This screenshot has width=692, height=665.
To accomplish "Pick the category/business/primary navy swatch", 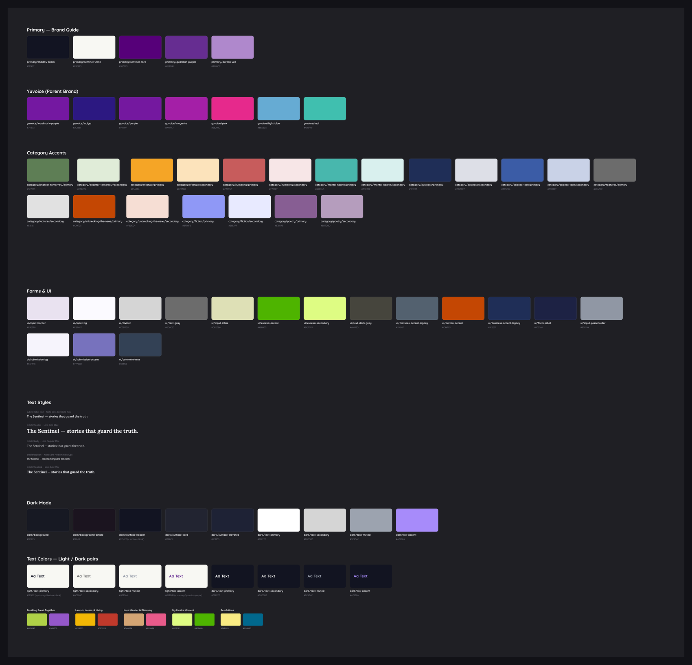I will coord(430,170).
